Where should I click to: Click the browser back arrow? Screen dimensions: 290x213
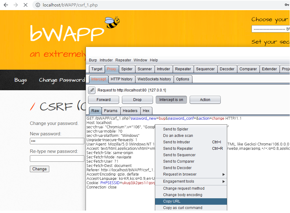(x=6, y=5)
